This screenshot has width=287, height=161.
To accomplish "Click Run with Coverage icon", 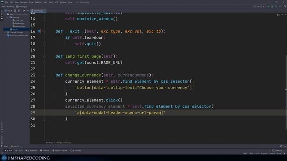I will click(x=276, y=7).
